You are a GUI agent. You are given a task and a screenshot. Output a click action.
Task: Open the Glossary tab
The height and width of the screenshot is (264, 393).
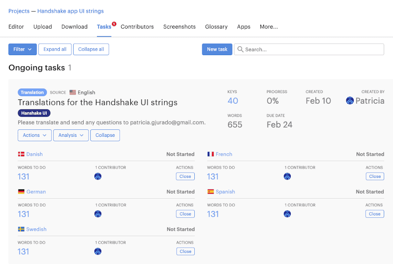tap(216, 26)
